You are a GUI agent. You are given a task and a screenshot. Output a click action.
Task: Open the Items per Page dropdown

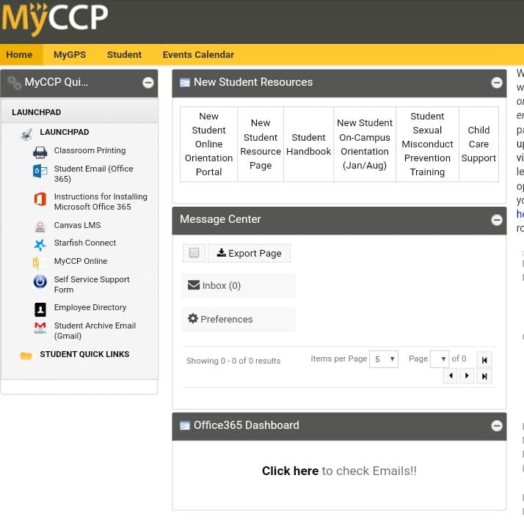pos(384,359)
